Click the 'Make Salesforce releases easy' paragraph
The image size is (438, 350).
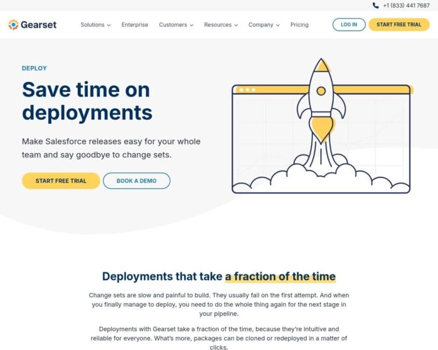pos(111,148)
